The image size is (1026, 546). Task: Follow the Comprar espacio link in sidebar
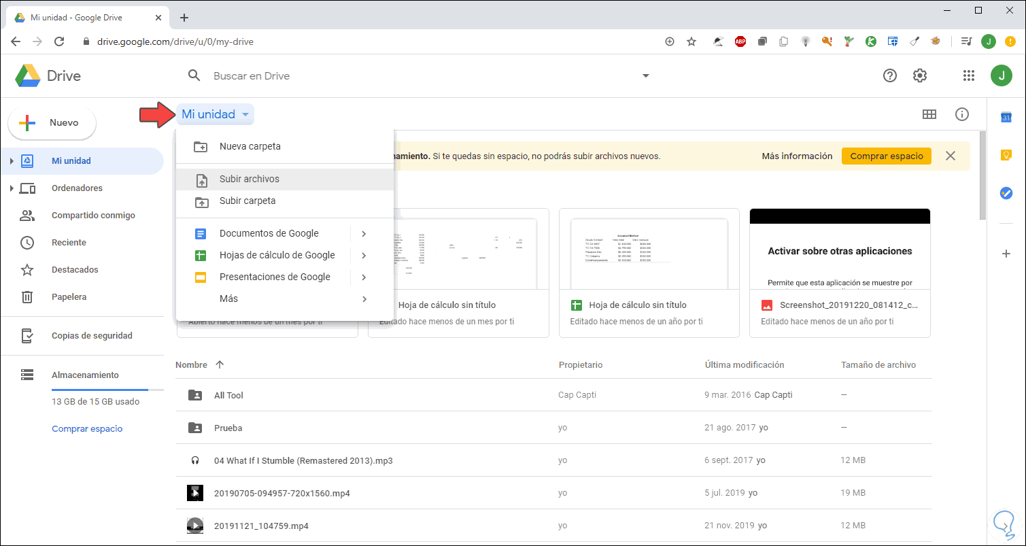click(87, 428)
